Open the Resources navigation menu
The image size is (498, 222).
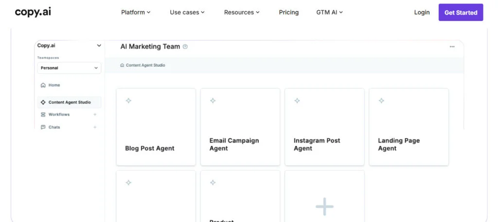242,12
